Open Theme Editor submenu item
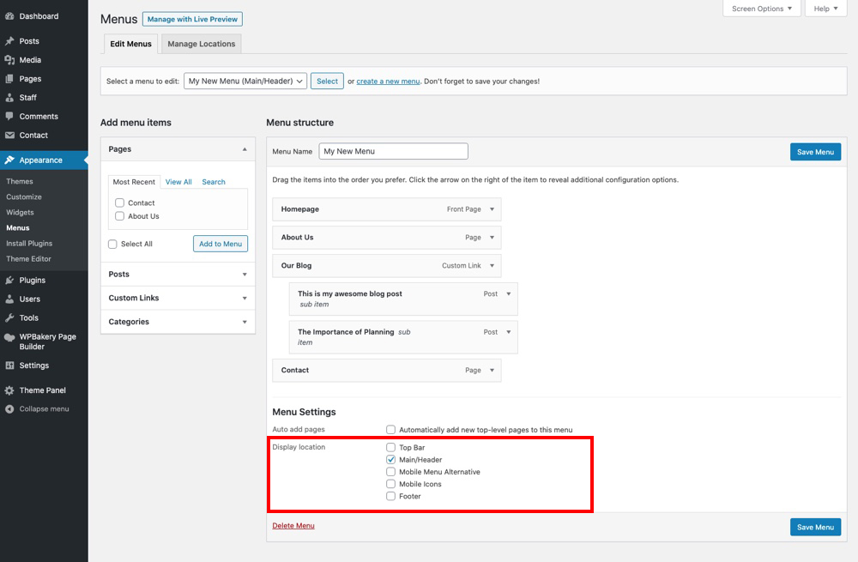 click(28, 259)
